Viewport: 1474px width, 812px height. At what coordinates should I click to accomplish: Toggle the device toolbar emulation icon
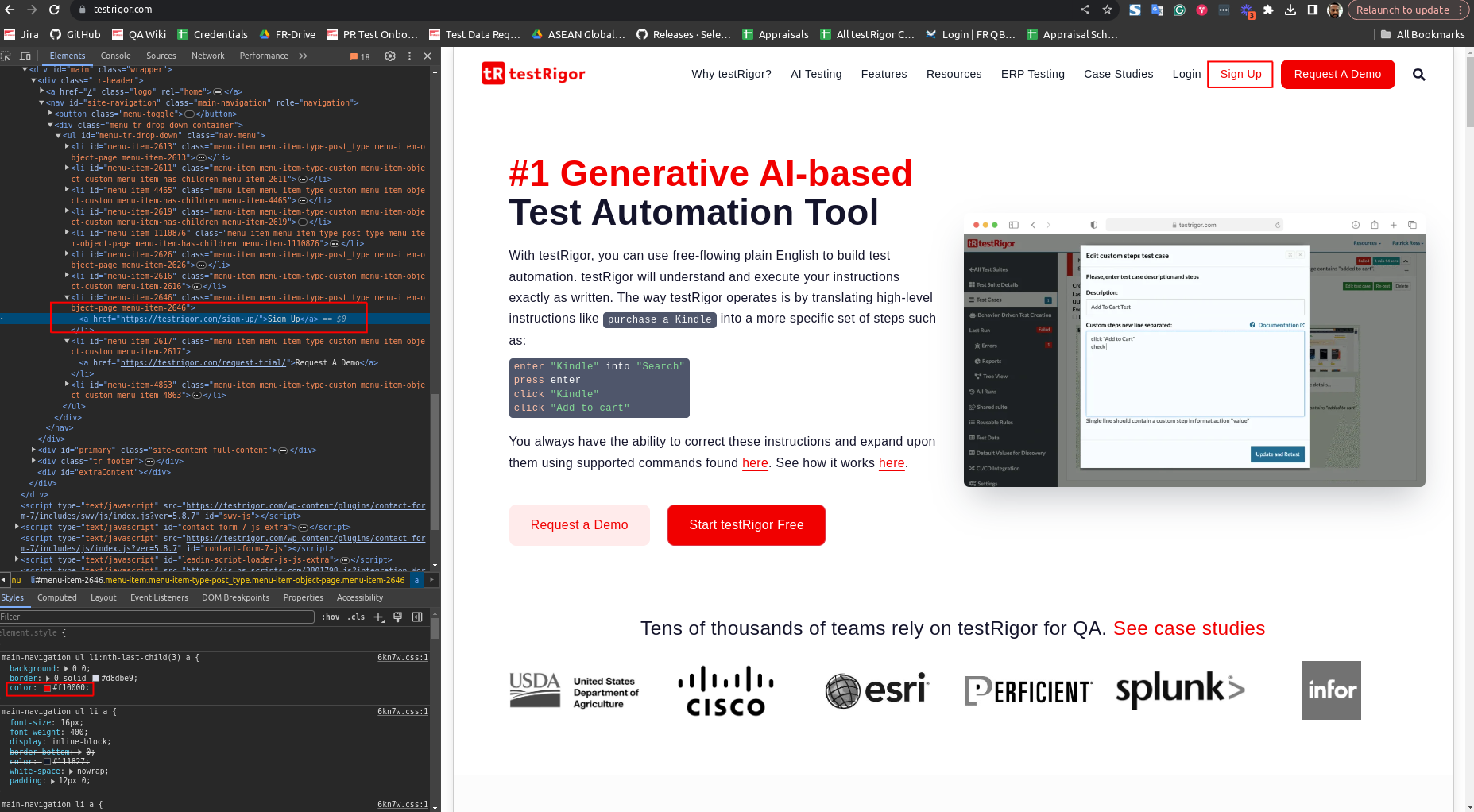(x=25, y=56)
